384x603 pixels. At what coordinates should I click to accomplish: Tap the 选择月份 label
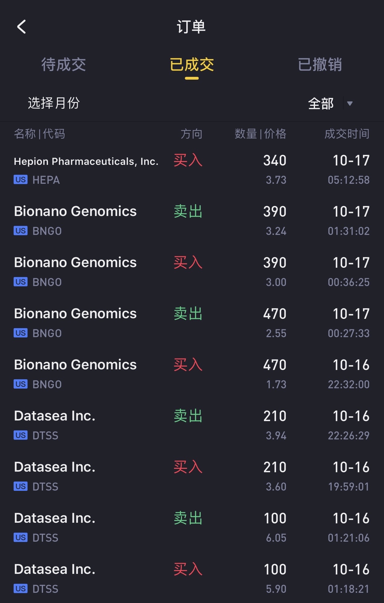click(x=54, y=103)
